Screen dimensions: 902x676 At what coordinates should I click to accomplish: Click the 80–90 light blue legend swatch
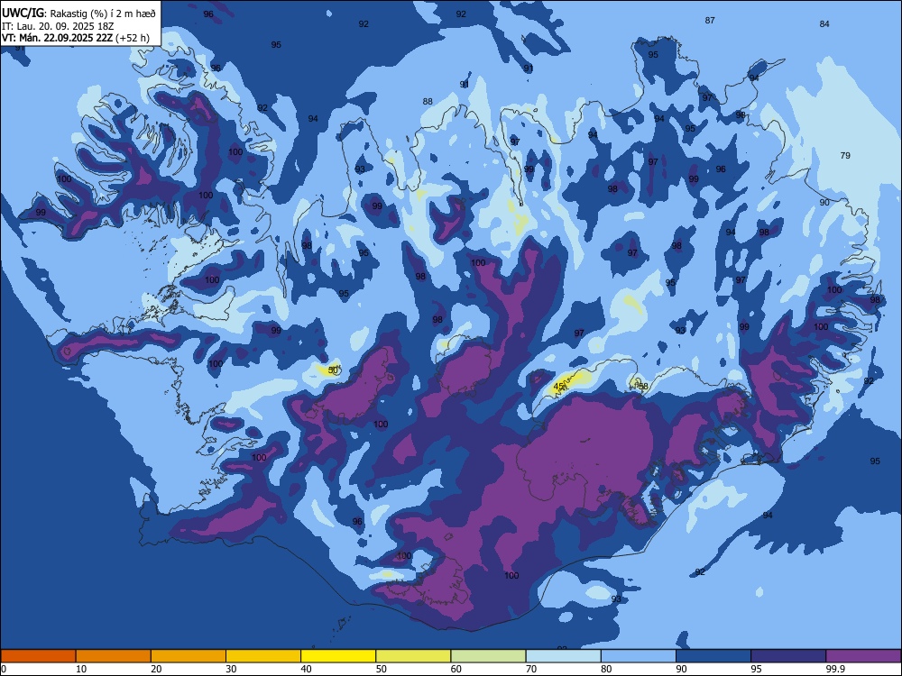pyautogui.click(x=639, y=656)
